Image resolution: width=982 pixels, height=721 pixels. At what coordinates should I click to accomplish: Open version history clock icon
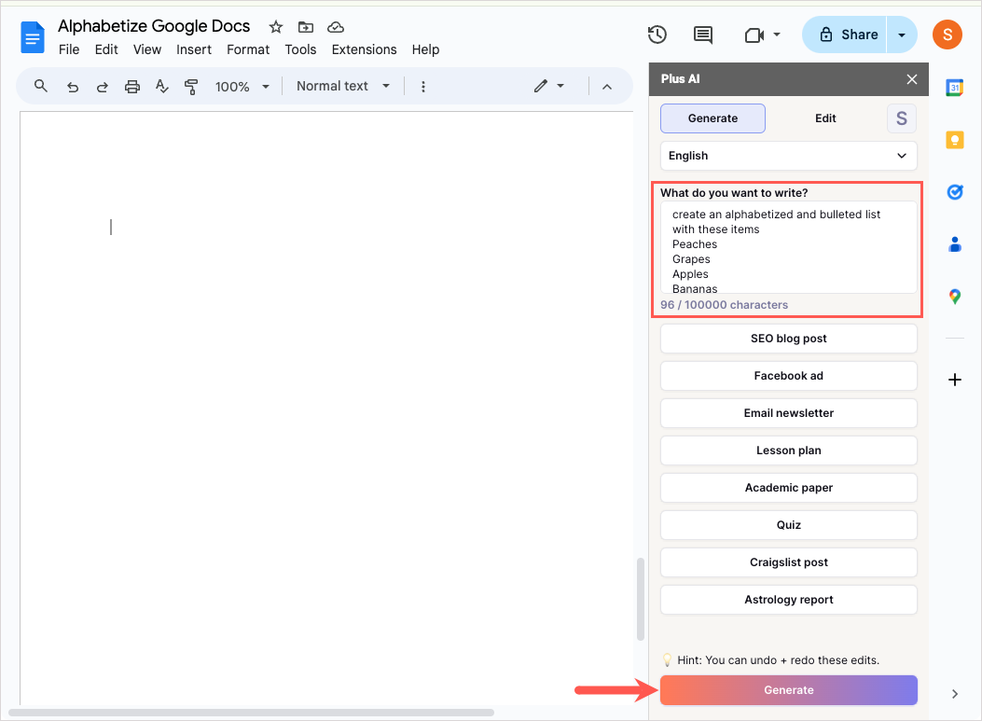coord(657,35)
